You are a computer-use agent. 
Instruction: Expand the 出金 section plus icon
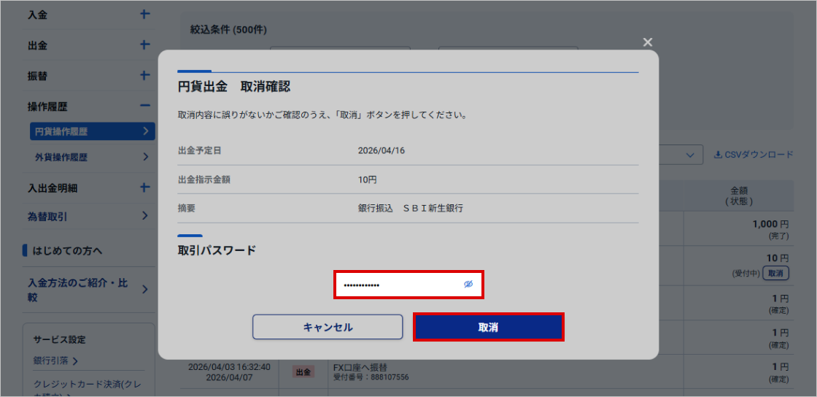pos(144,45)
